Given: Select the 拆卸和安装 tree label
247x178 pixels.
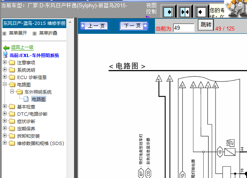Looking at the screenshot, I should point(28,136).
